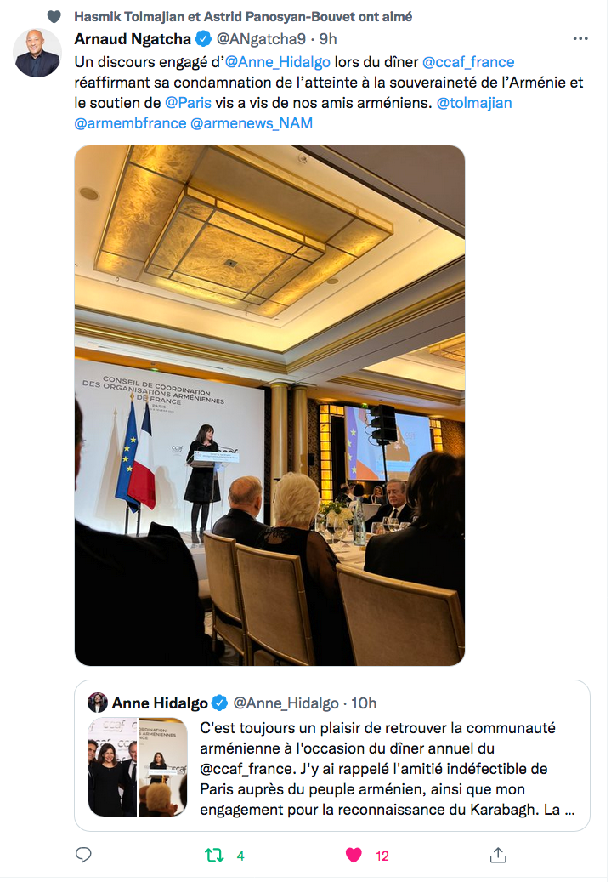Open Arnaud Ngatcha's profile avatar

(x=37, y=53)
